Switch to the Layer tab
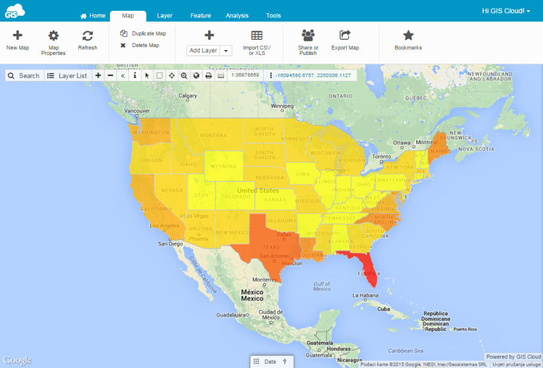This screenshot has height=368, width=543. tap(165, 16)
